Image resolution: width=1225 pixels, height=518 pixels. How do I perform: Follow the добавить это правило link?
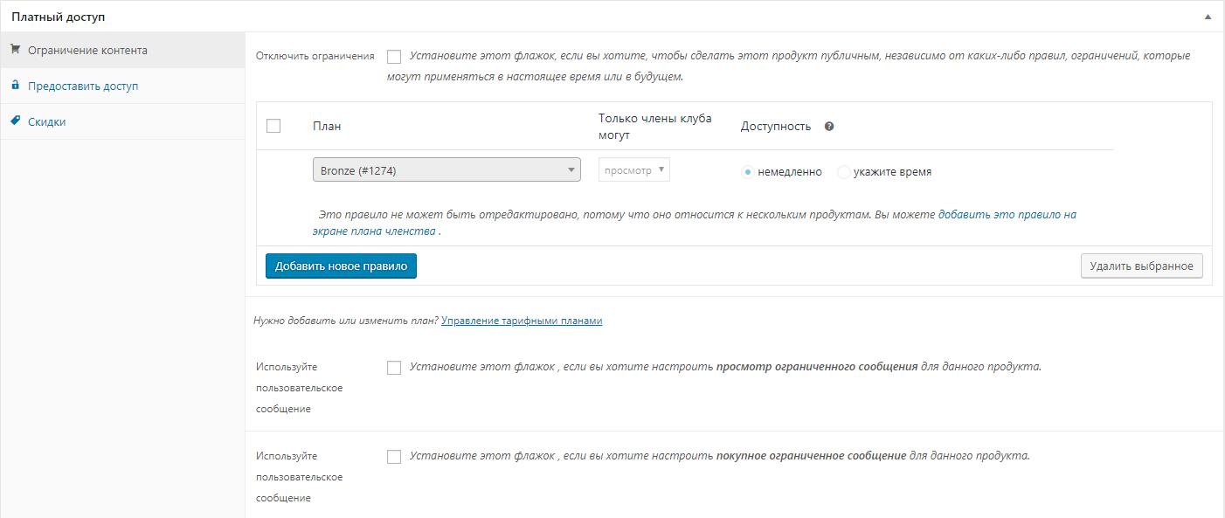[x=1007, y=214]
